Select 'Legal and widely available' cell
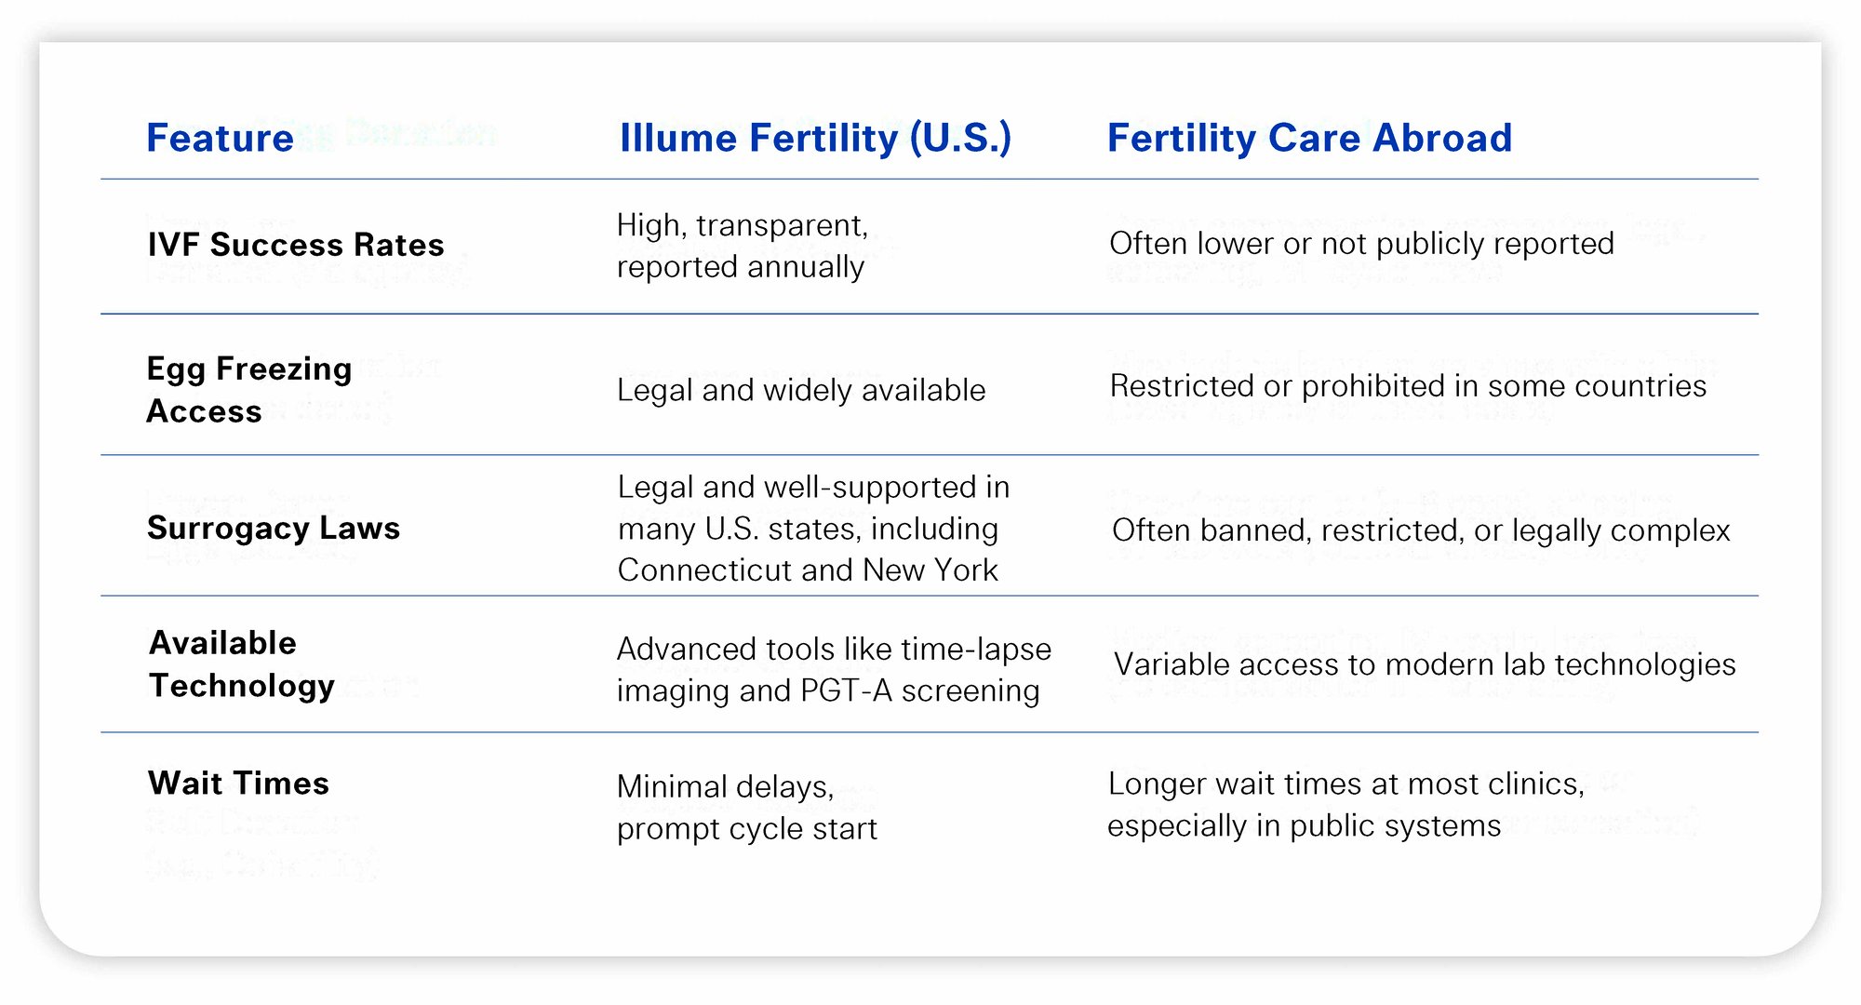Viewport: 1861px width, 1005px height. [x=801, y=390]
